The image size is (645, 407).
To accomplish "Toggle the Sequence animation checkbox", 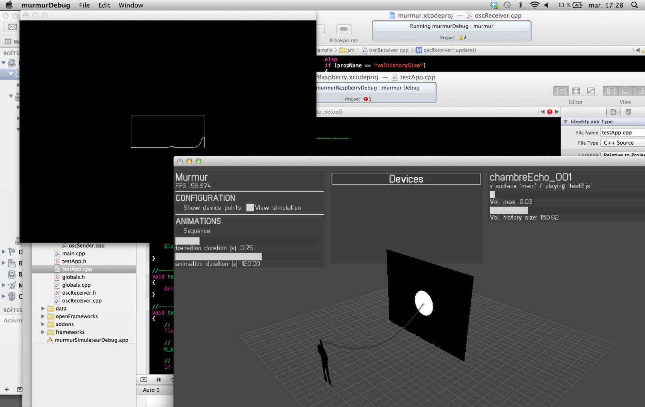I will point(179,231).
